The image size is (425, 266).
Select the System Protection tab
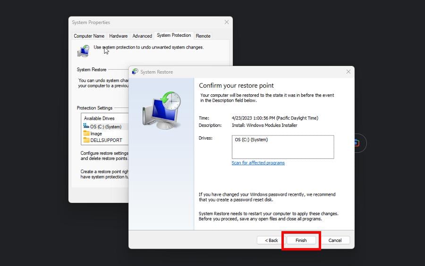[x=174, y=35]
